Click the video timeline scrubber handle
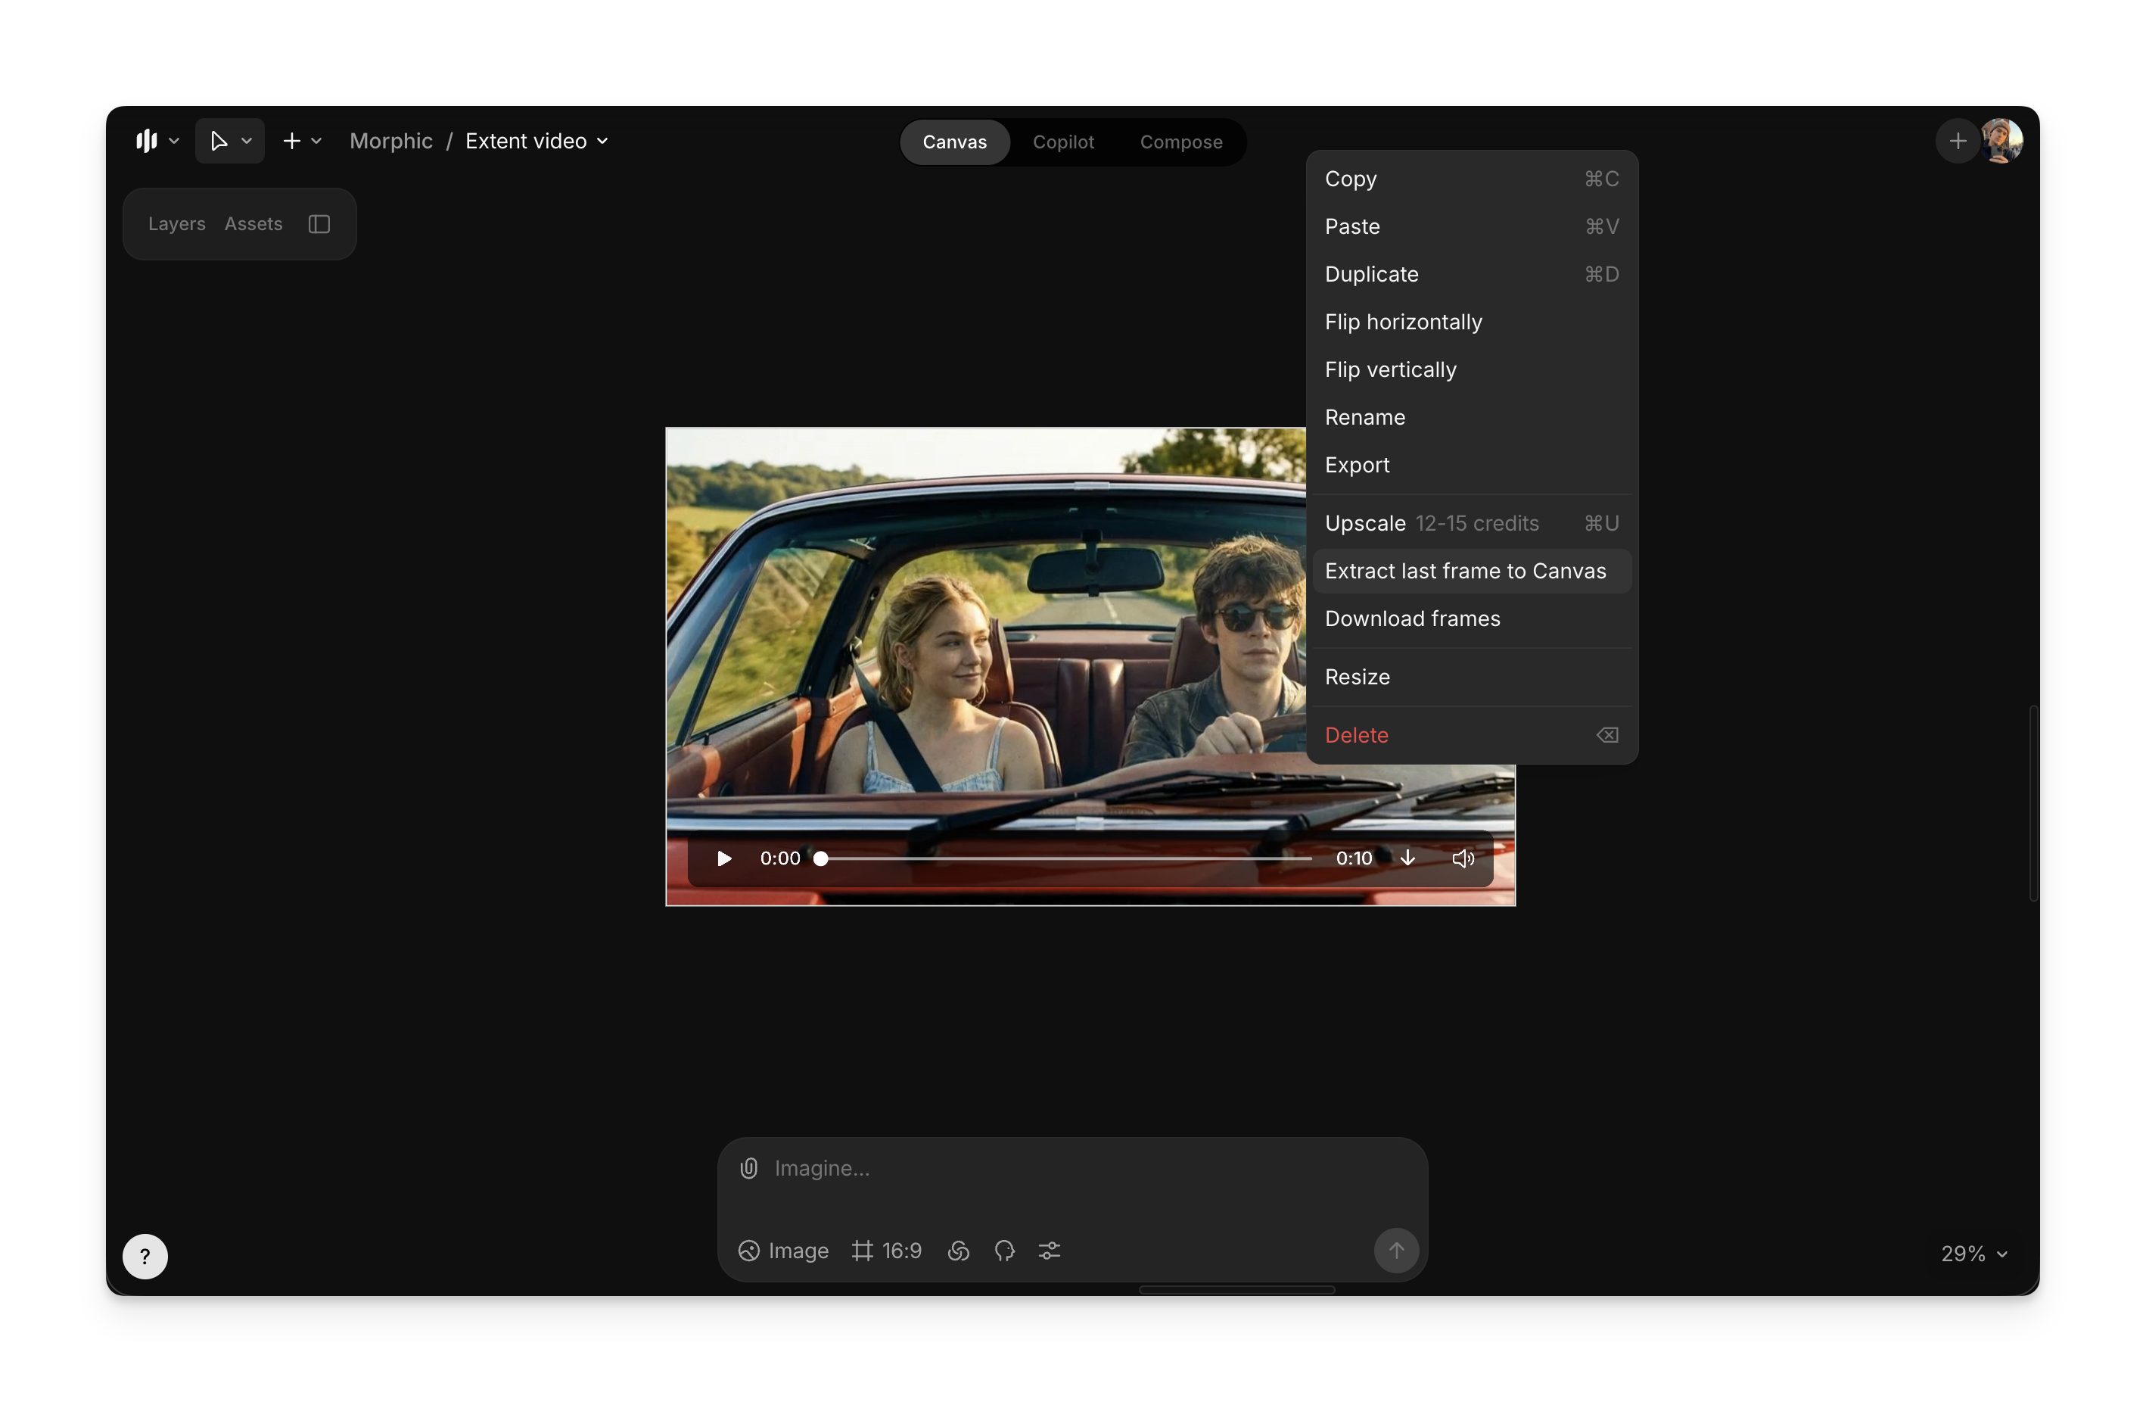 pos(820,859)
